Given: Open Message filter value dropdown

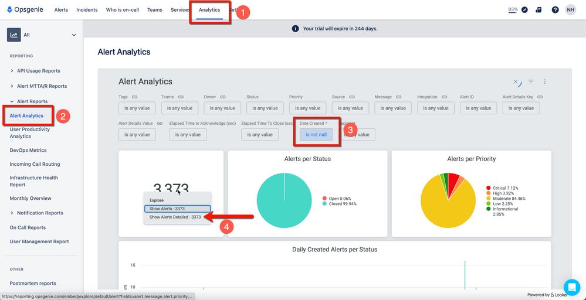Looking at the screenshot, I should [x=393, y=108].
